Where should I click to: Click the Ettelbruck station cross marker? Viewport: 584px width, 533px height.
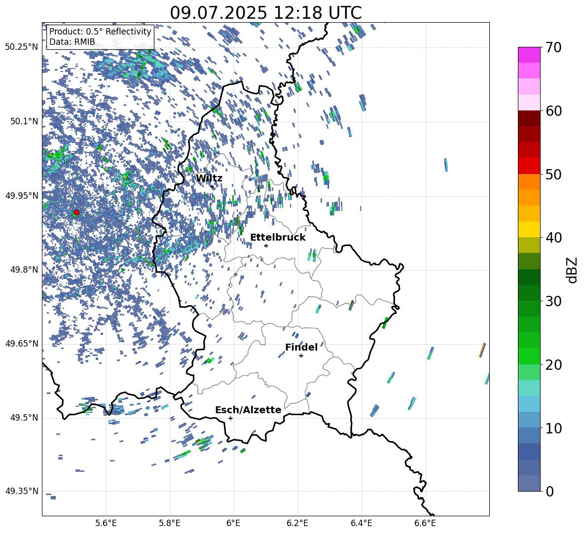266,246
